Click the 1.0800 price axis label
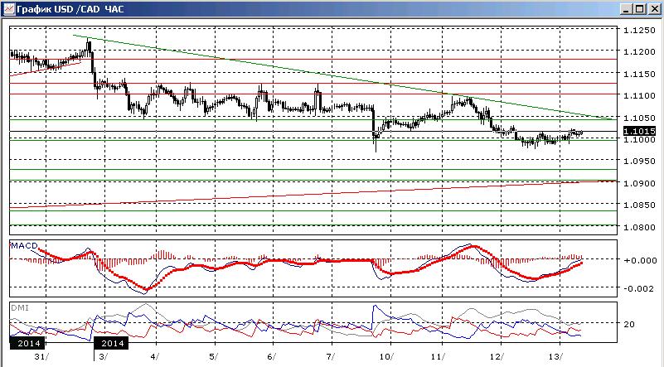Image resolution: width=664 pixels, height=367 pixels. [x=640, y=227]
